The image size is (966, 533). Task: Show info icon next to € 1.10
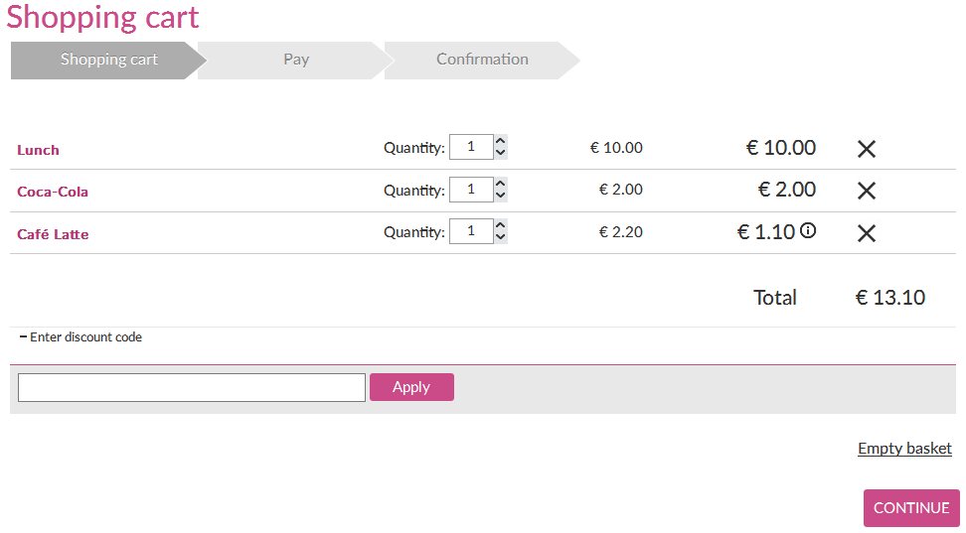[808, 231]
